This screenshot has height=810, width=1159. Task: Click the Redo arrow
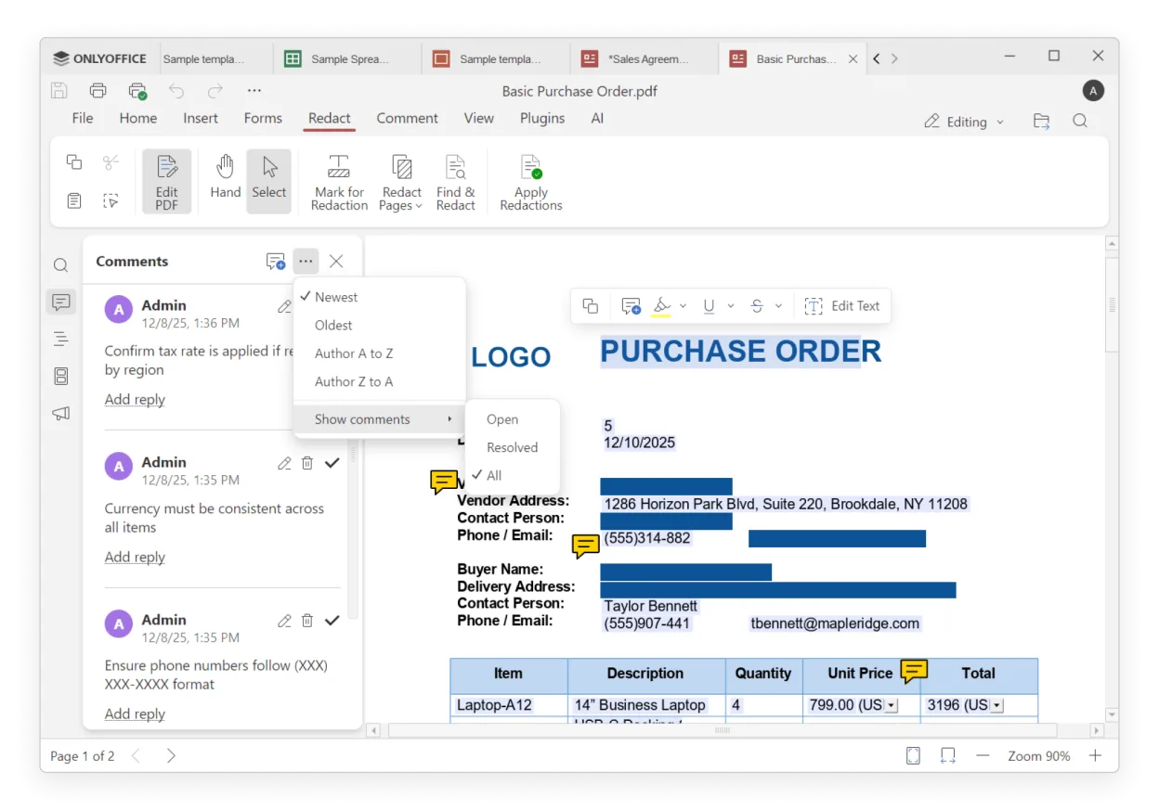[215, 91]
